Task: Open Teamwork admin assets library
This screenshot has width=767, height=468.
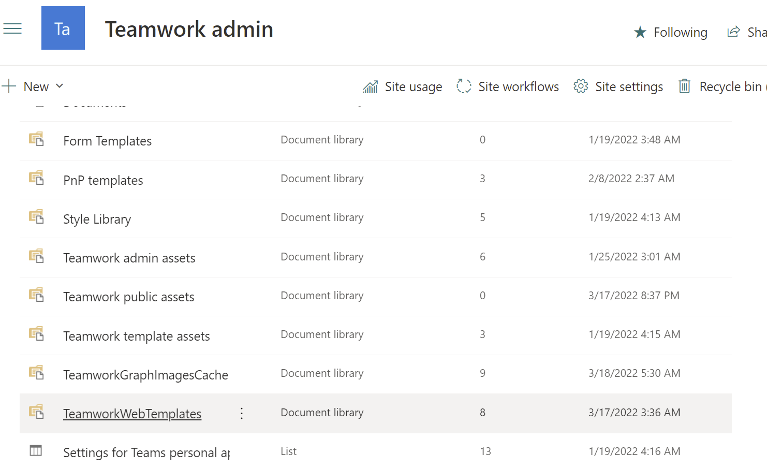Action: coord(129,258)
